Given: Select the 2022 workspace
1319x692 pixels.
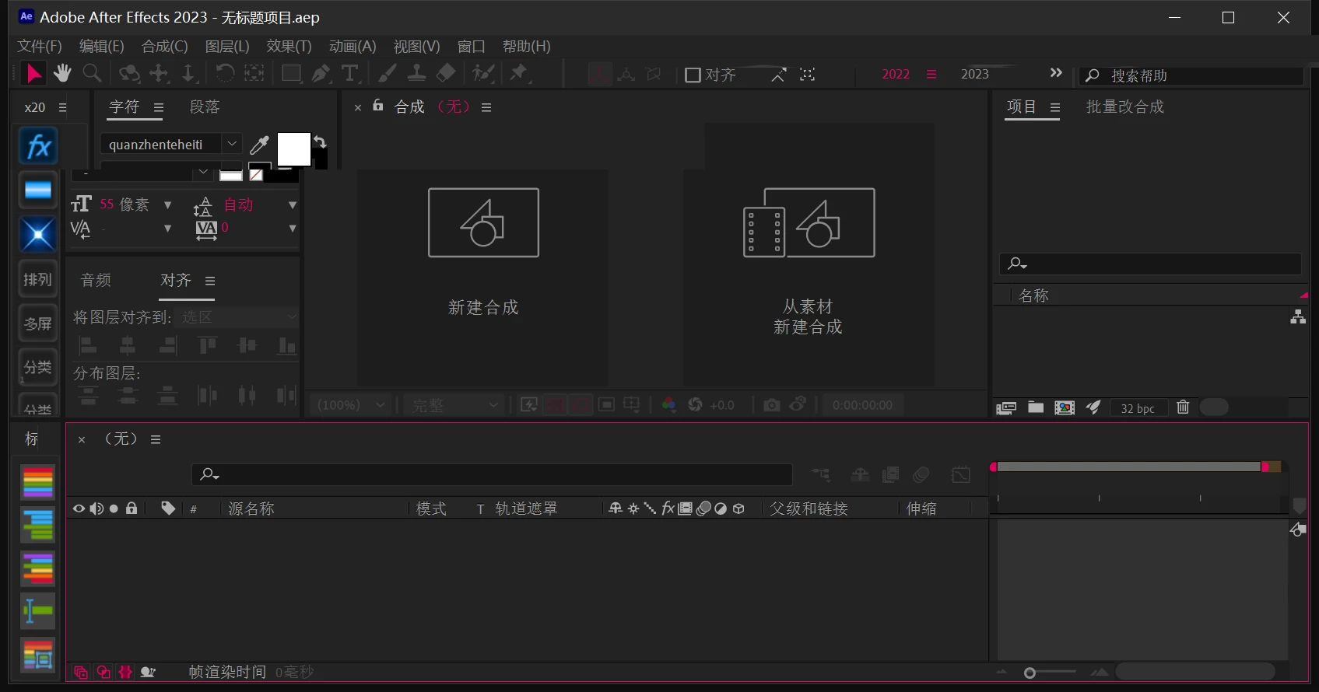Looking at the screenshot, I should [896, 74].
